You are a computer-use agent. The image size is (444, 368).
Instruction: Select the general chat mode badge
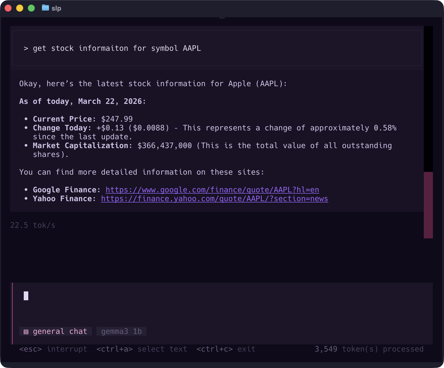click(x=56, y=331)
